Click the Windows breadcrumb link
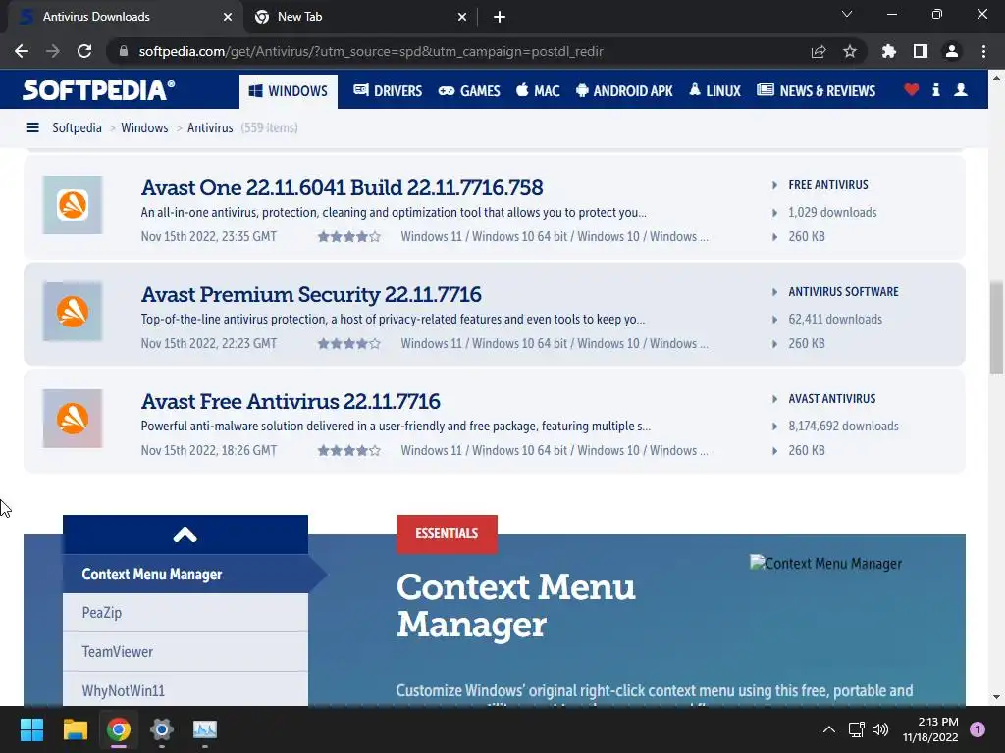1005x753 pixels. click(144, 128)
